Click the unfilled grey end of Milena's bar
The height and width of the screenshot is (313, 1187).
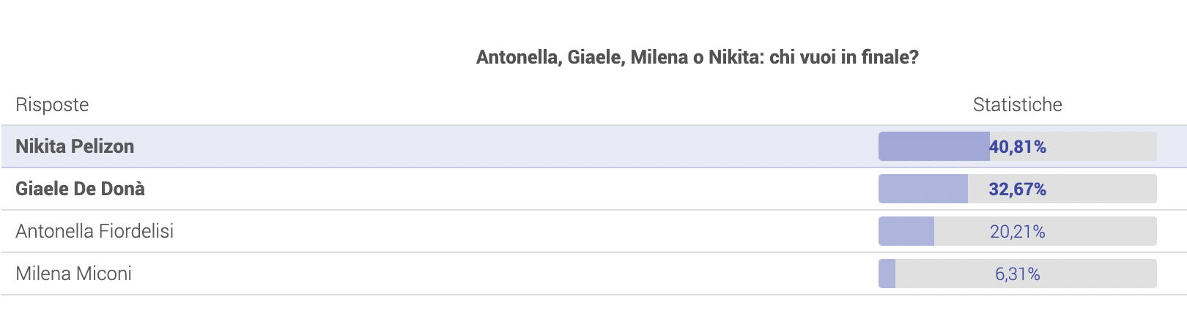[x=1099, y=274]
